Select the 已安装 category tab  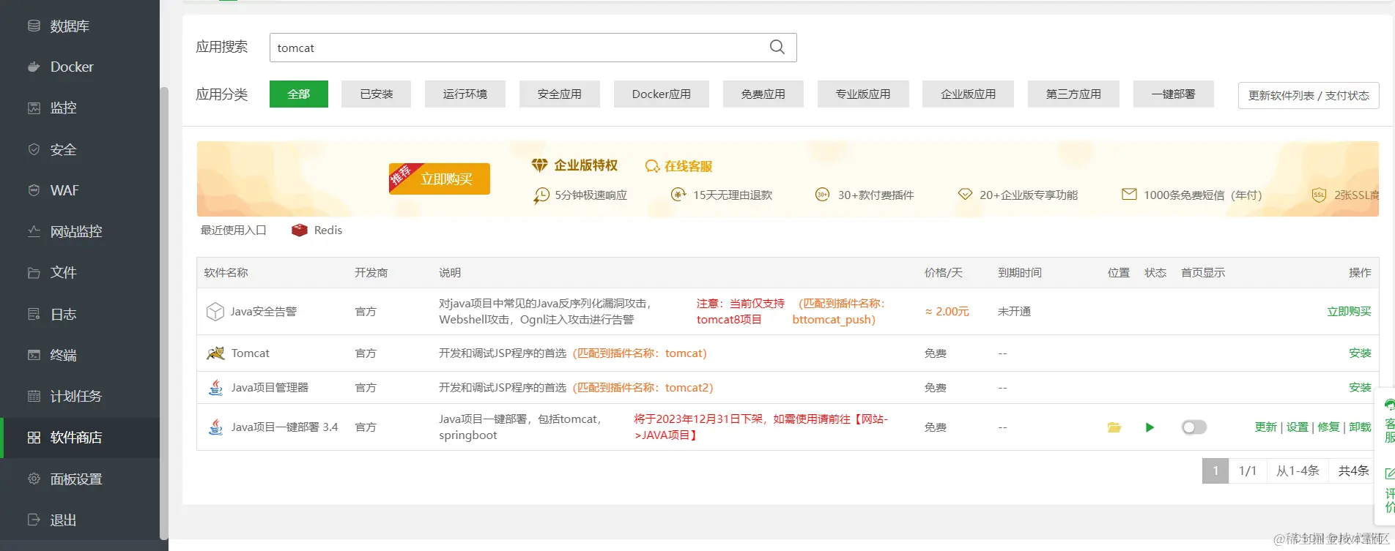(377, 94)
